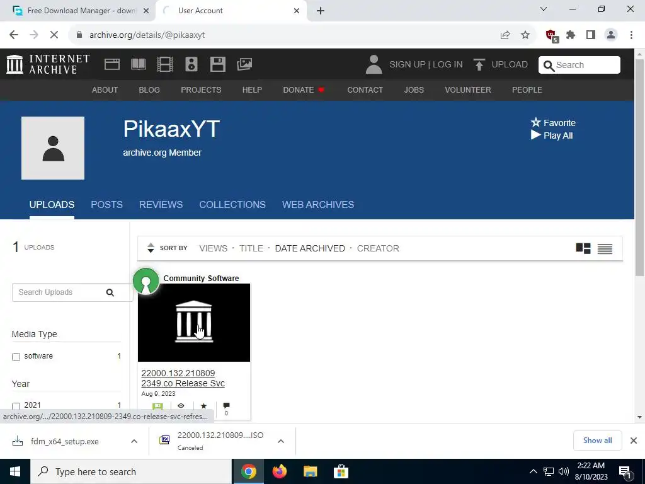Open the Audio (speaker) icon
Image resolution: width=645 pixels, height=484 pixels.
[191, 64]
